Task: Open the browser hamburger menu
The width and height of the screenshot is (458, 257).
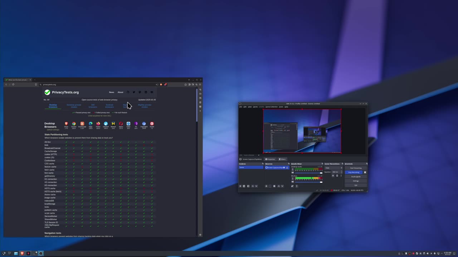Action: pos(200,85)
